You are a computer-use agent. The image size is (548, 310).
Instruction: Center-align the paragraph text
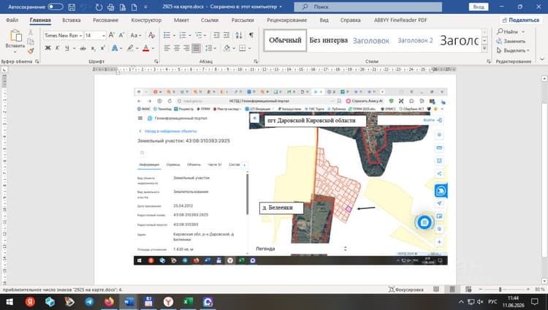(177, 48)
